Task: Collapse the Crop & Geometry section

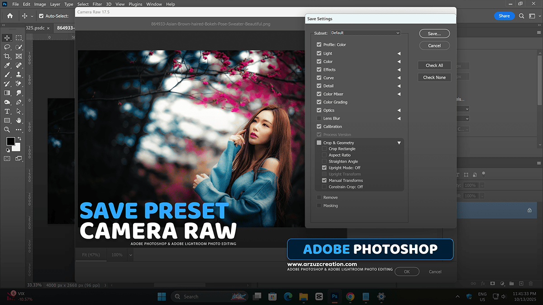Action: coord(399,142)
